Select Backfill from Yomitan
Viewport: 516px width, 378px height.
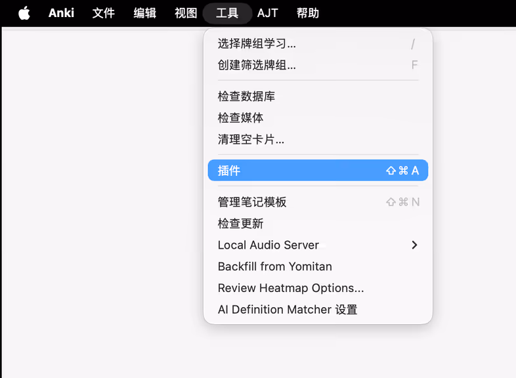click(318, 266)
